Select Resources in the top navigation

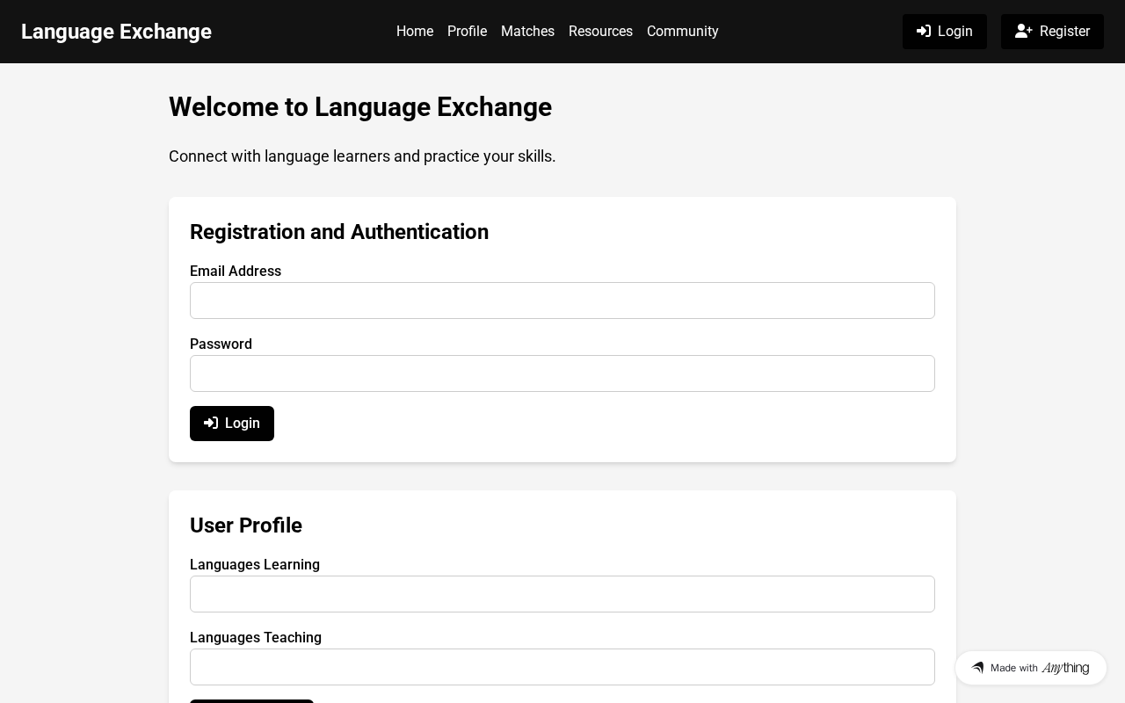[x=600, y=32]
